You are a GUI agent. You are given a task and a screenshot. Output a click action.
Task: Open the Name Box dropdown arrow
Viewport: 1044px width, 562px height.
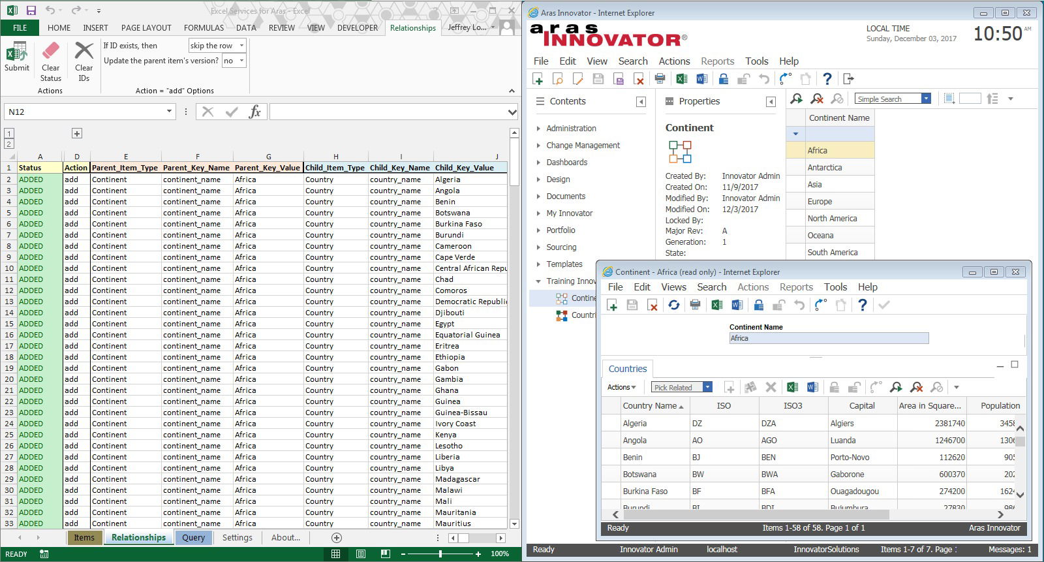(x=169, y=112)
